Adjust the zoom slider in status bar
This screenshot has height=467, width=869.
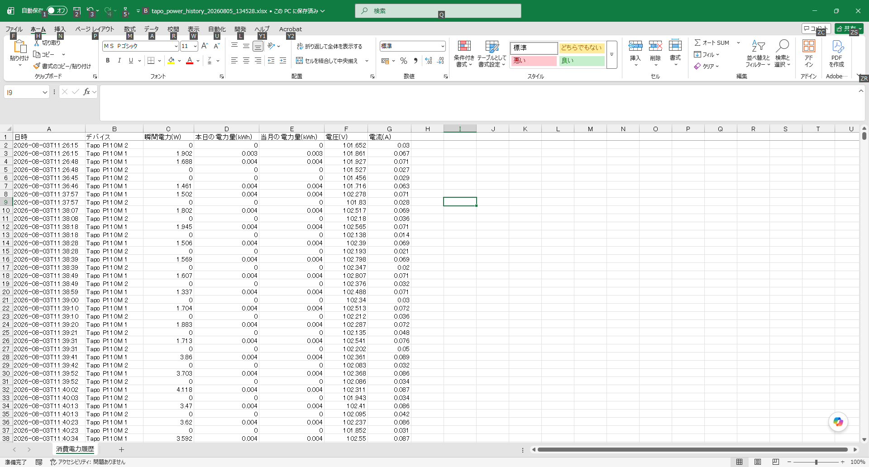tap(816, 462)
